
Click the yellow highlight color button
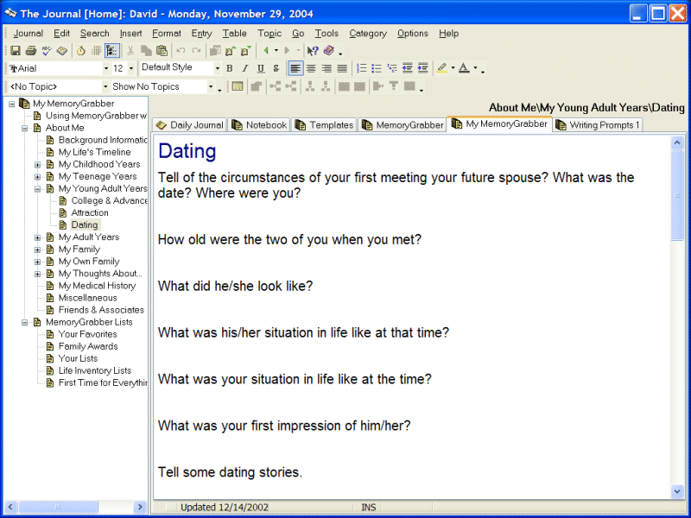[x=442, y=68]
